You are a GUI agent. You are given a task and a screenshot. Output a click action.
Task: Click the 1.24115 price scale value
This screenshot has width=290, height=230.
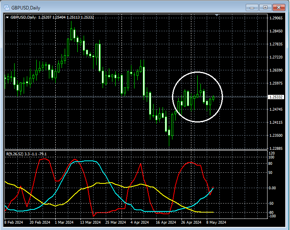click(x=276, y=123)
